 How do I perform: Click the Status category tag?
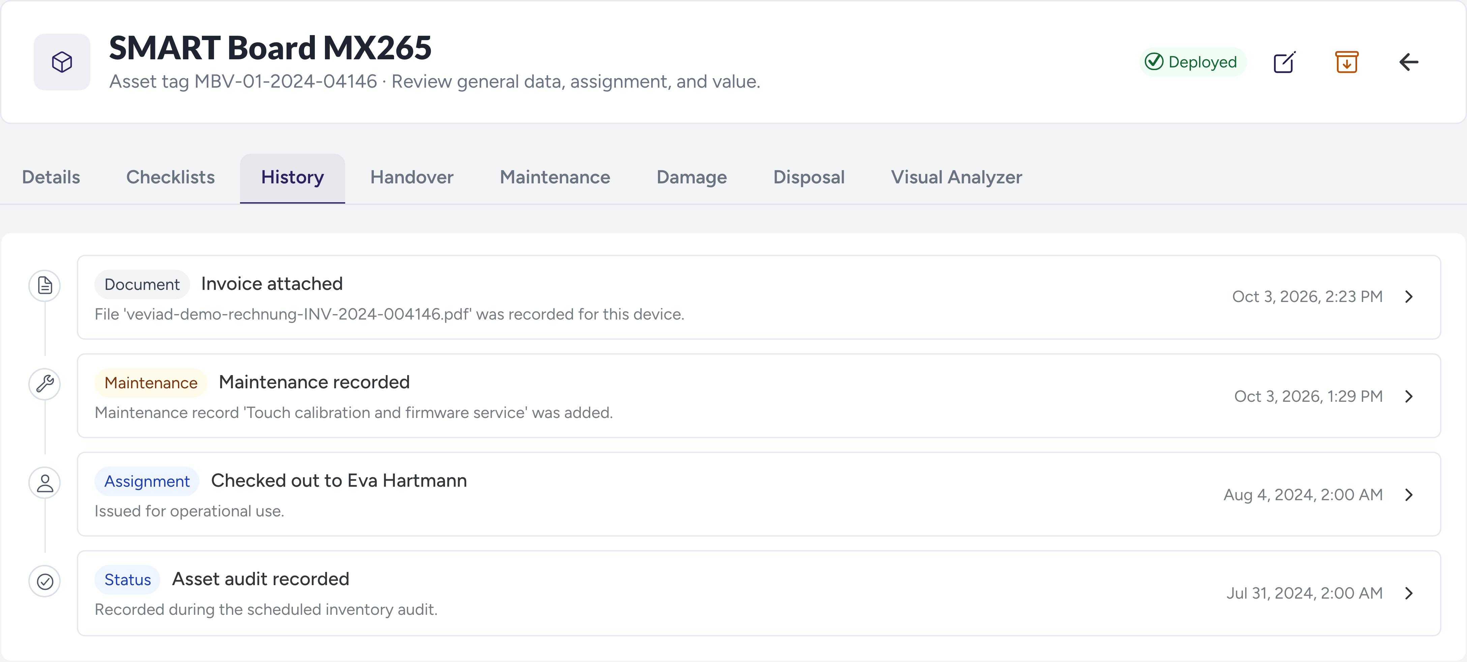127,580
